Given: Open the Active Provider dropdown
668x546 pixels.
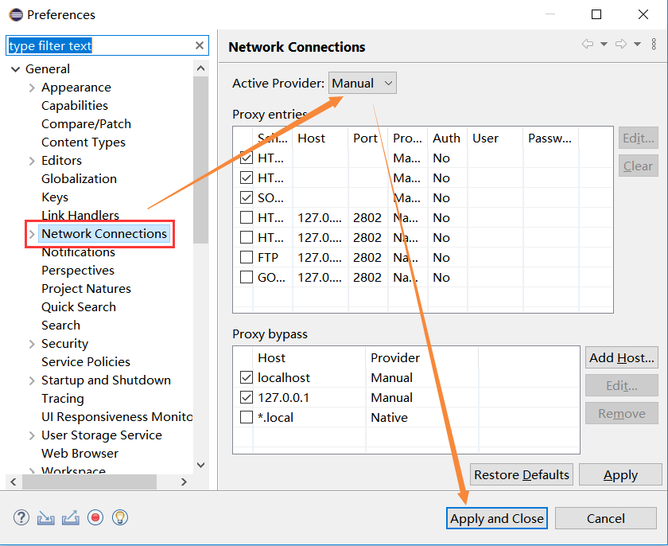Looking at the screenshot, I should coord(388,83).
